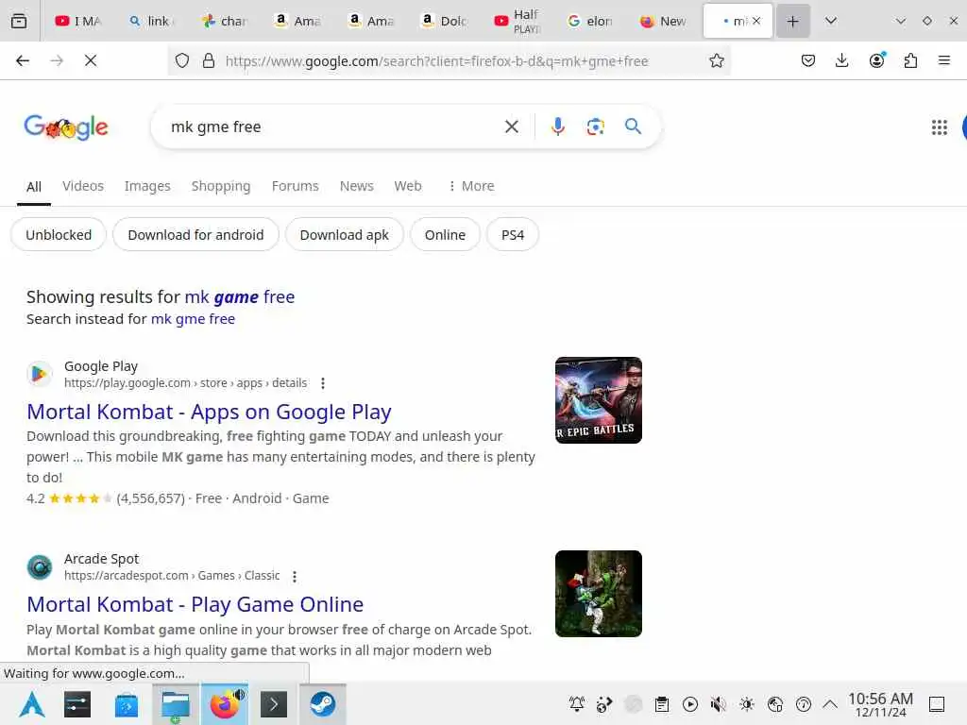967x725 pixels.
Task: Open Firefox downloads panel
Action: 841,60
